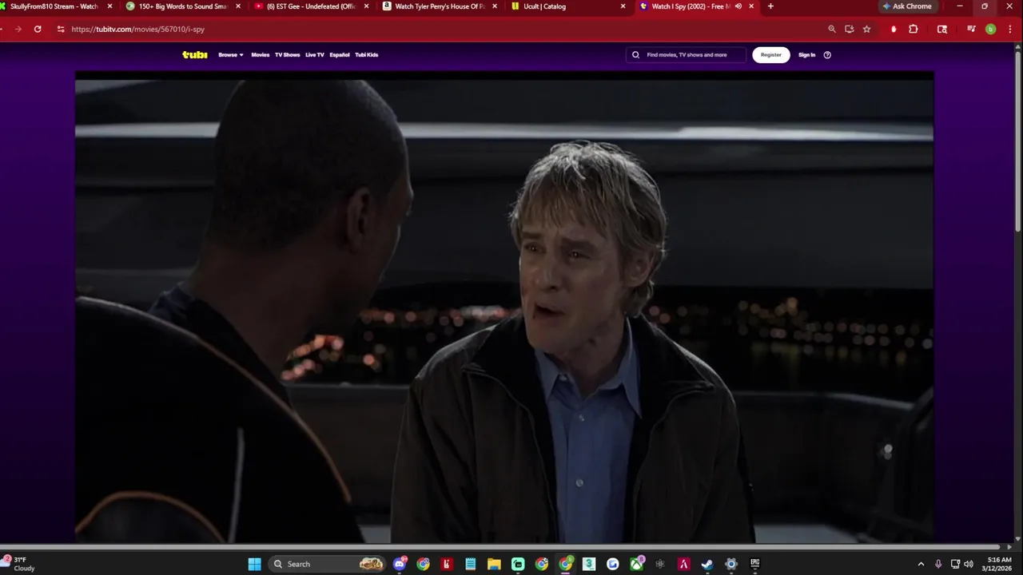Open Tubi Kids
Image resolution: width=1023 pixels, height=575 pixels.
click(367, 55)
